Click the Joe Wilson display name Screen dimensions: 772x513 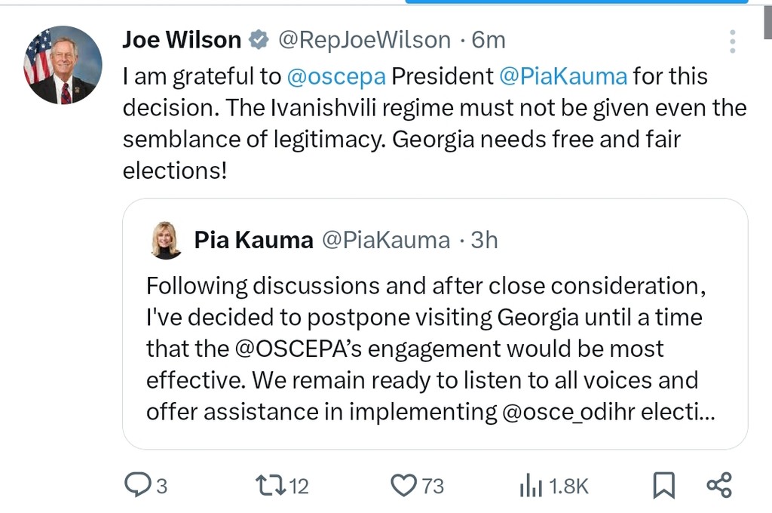coord(182,40)
